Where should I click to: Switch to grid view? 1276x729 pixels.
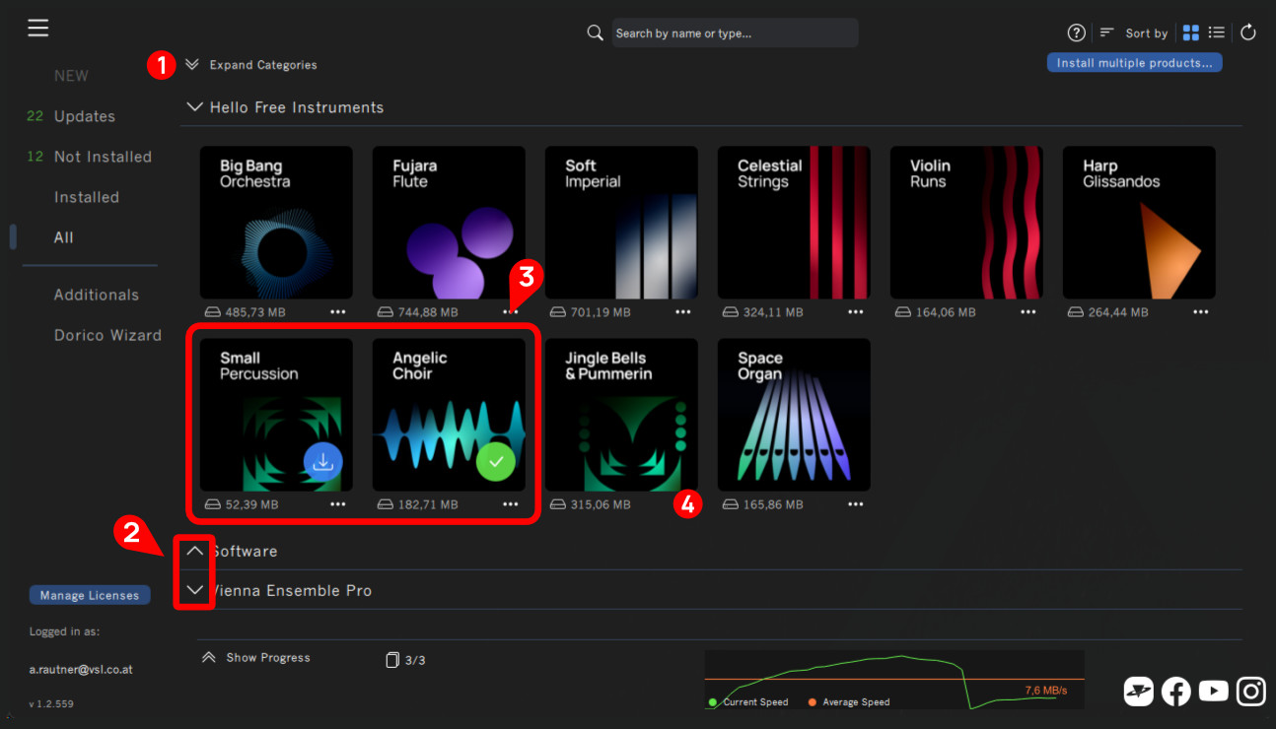(x=1190, y=33)
